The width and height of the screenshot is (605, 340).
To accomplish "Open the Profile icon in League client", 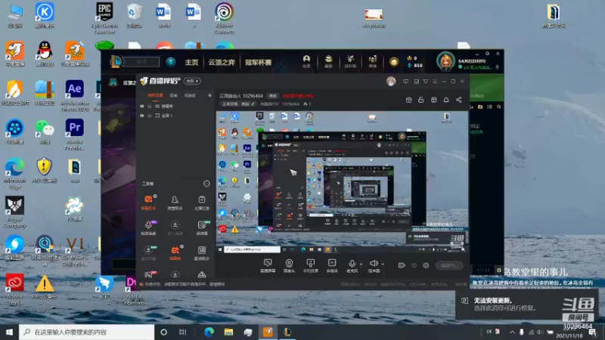I will [306, 61].
